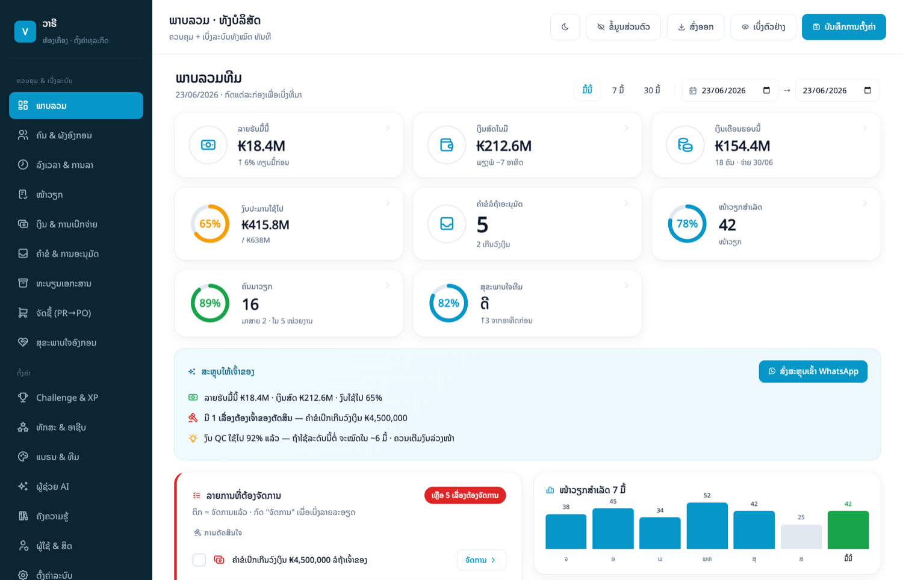Select the 30 days range tab
The width and height of the screenshot is (903, 580).
(x=652, y=90)
